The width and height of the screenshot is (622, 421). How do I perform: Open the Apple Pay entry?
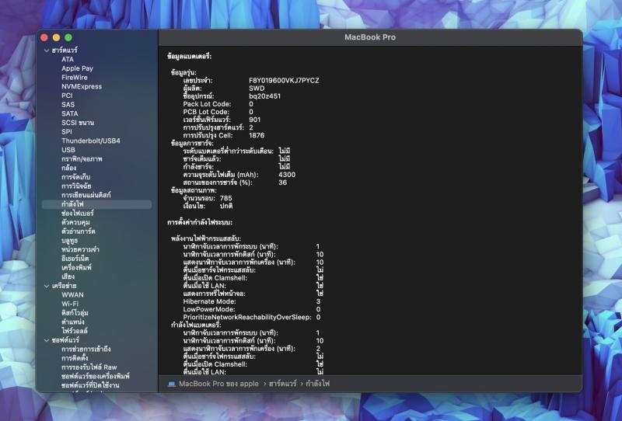[77, 68]
